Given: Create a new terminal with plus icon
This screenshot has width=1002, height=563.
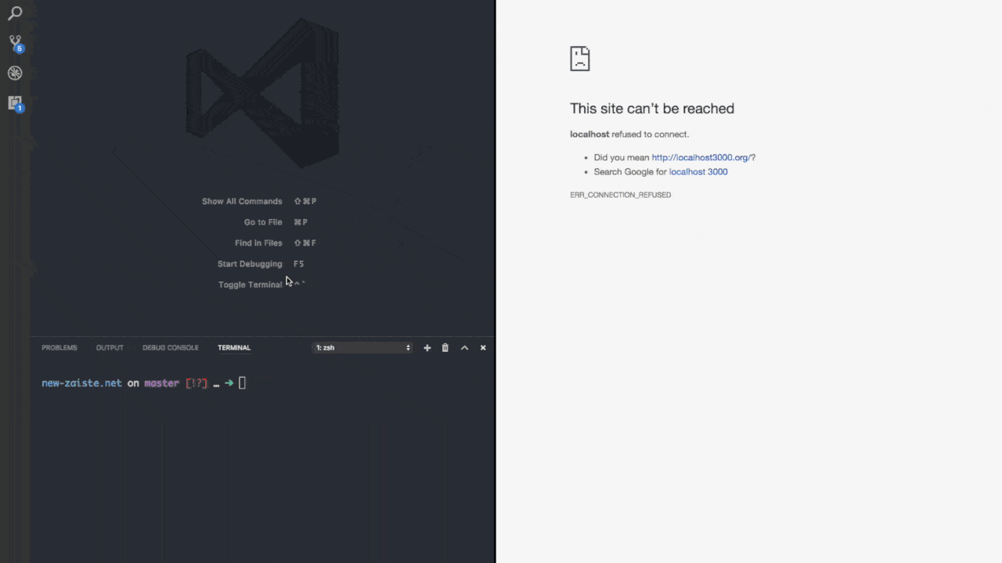Looking at the screenshot, I should [427, 348].
